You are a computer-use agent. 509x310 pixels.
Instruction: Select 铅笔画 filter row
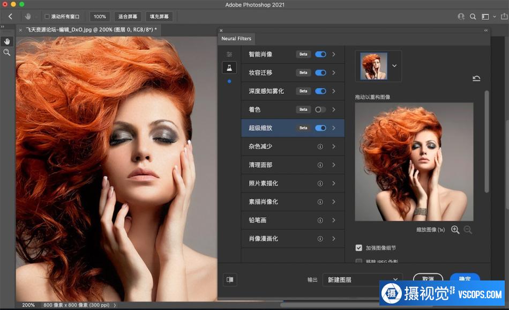[x=293, y=220]
